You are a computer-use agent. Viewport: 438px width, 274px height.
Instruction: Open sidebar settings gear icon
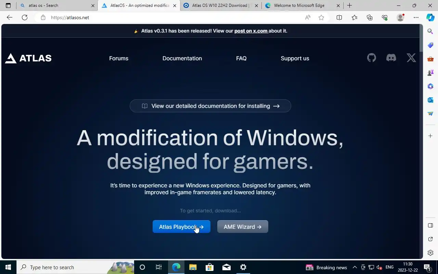430,253
